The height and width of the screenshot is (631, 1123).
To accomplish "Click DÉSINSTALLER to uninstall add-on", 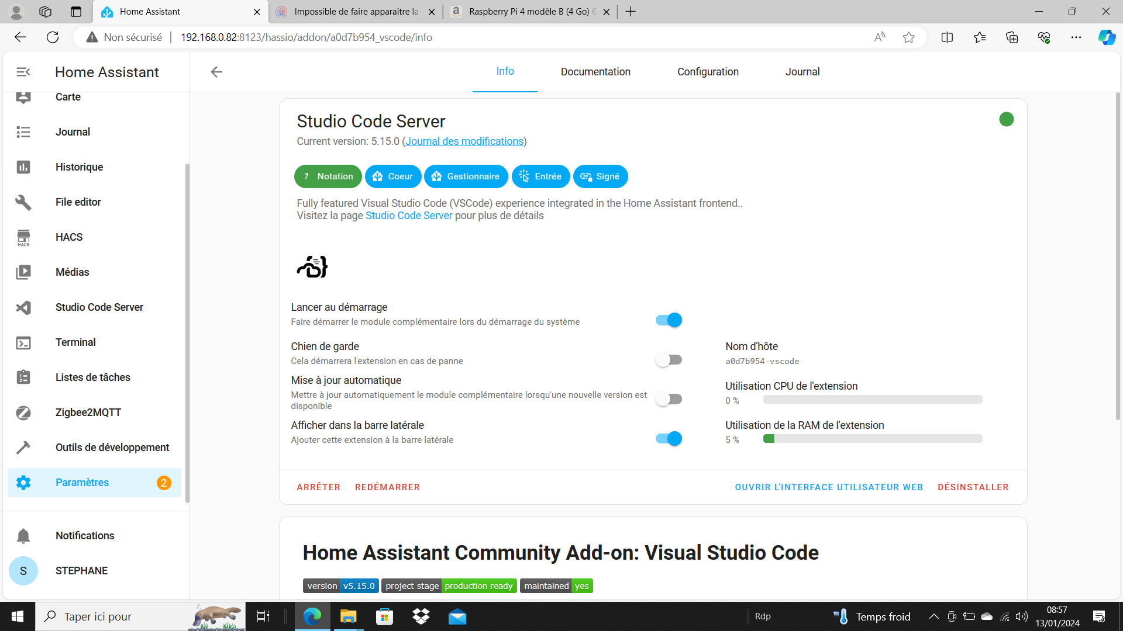I will (x=973, y=487).
